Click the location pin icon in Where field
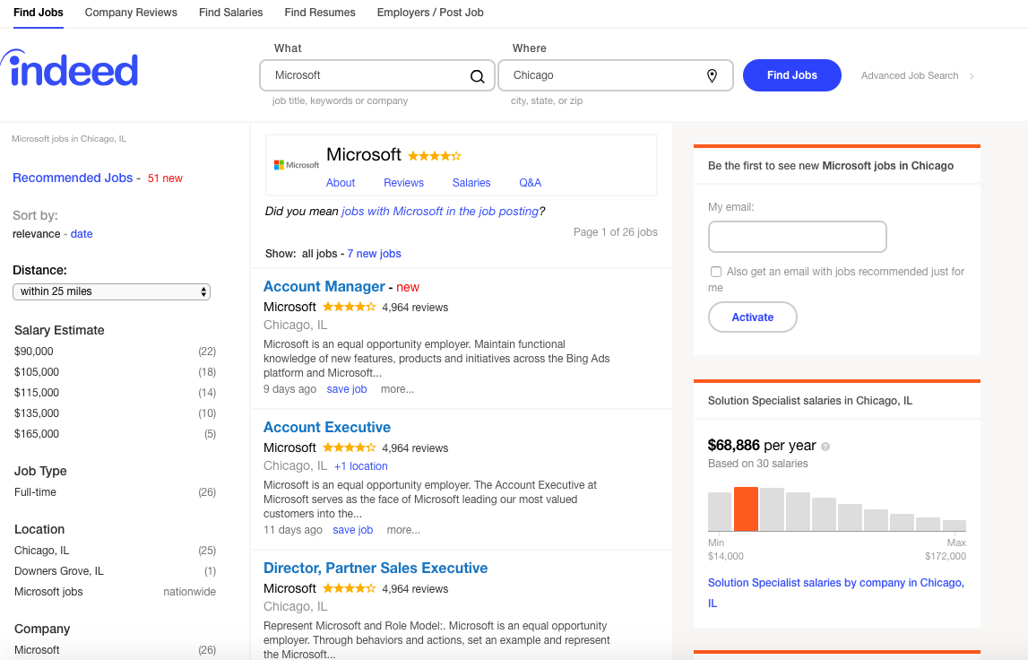 (x=712, y=76)
